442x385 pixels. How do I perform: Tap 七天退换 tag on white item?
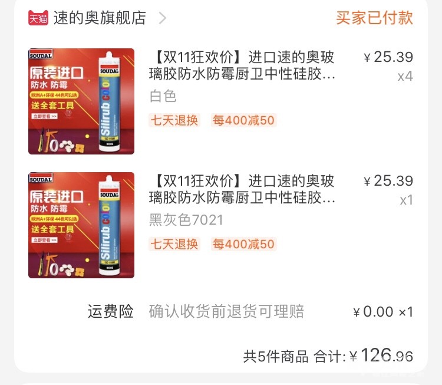174,120
